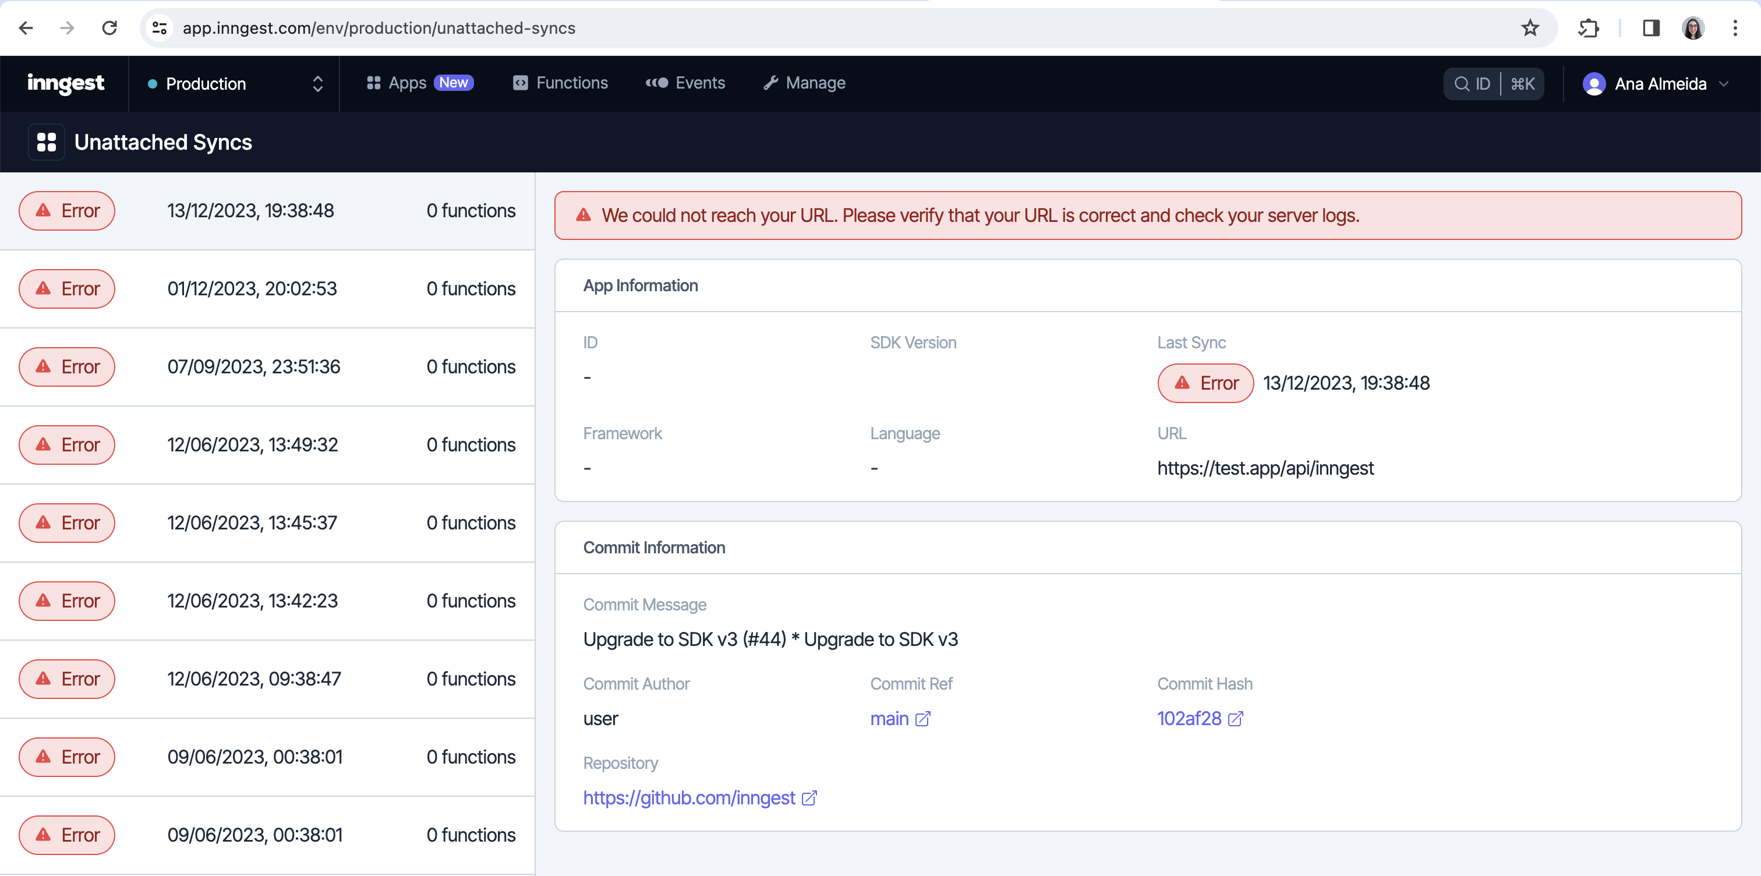Go to the Functions tab

560,83
